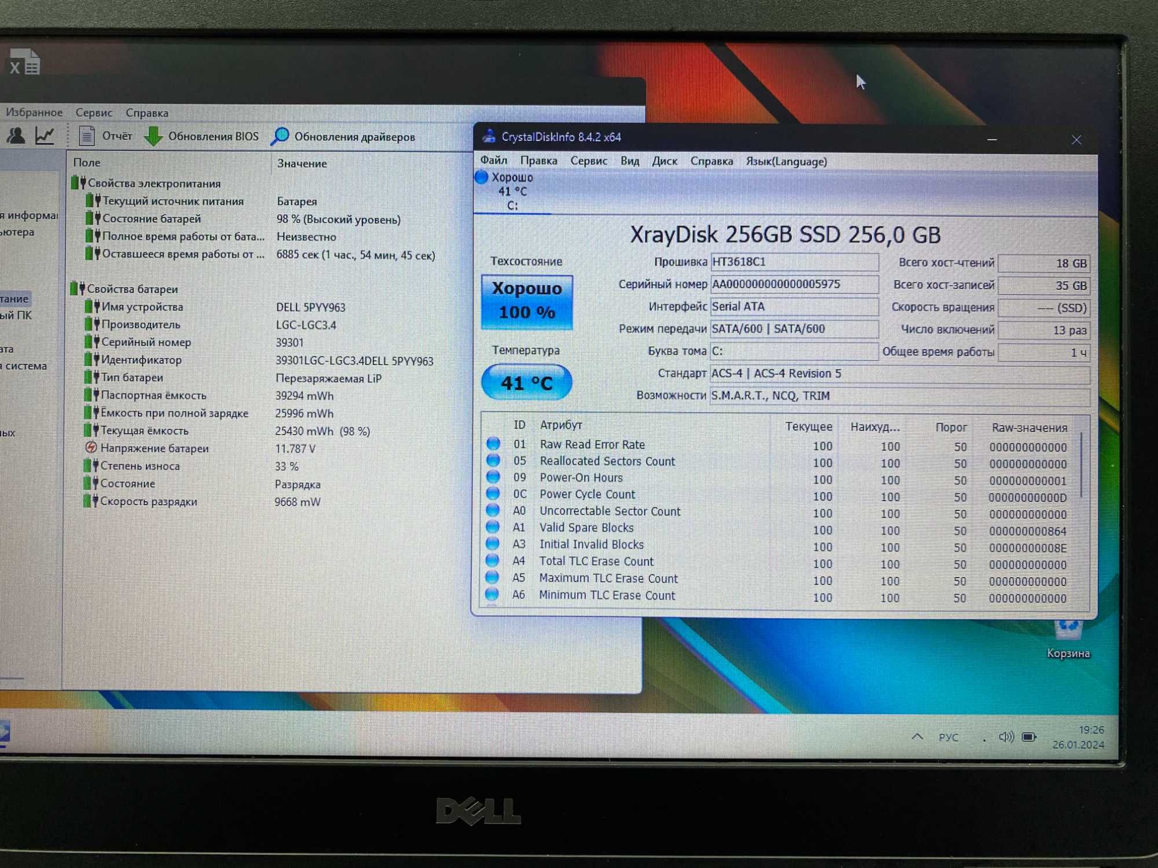Click the Raw-значения column header
This screenshot has height=868, width=1158.
[x=1029, y=428]
